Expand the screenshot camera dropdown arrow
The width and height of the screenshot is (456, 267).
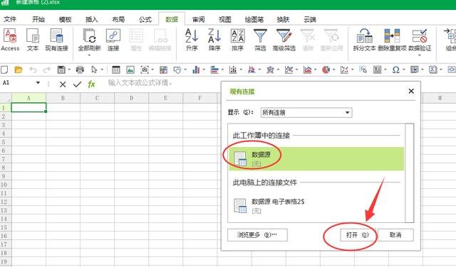(152, 70)
